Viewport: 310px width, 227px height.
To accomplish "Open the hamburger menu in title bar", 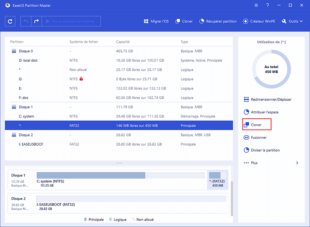I will point(256,5).
